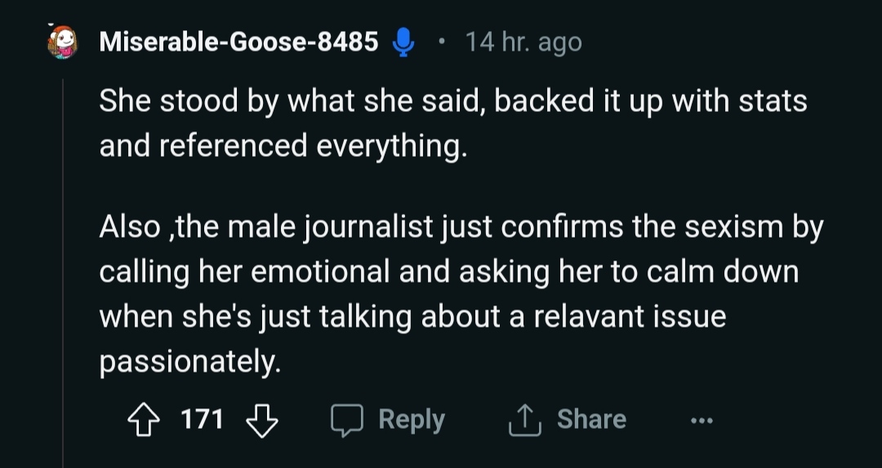Open Miserable-Goose-8485's profile link
The width and height of the screenshot is (882, 468).
(x=238, y=42)
